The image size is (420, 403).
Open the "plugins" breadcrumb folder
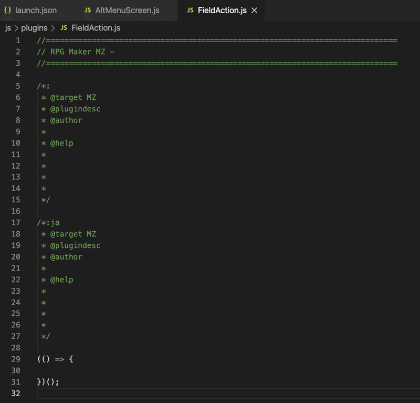[x=34, y=28]
